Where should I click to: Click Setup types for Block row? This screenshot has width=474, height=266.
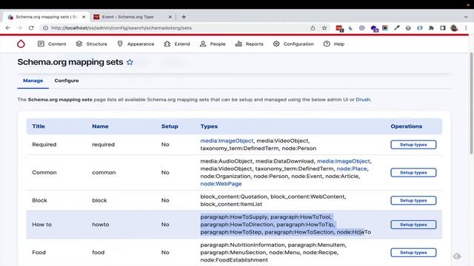413,200
